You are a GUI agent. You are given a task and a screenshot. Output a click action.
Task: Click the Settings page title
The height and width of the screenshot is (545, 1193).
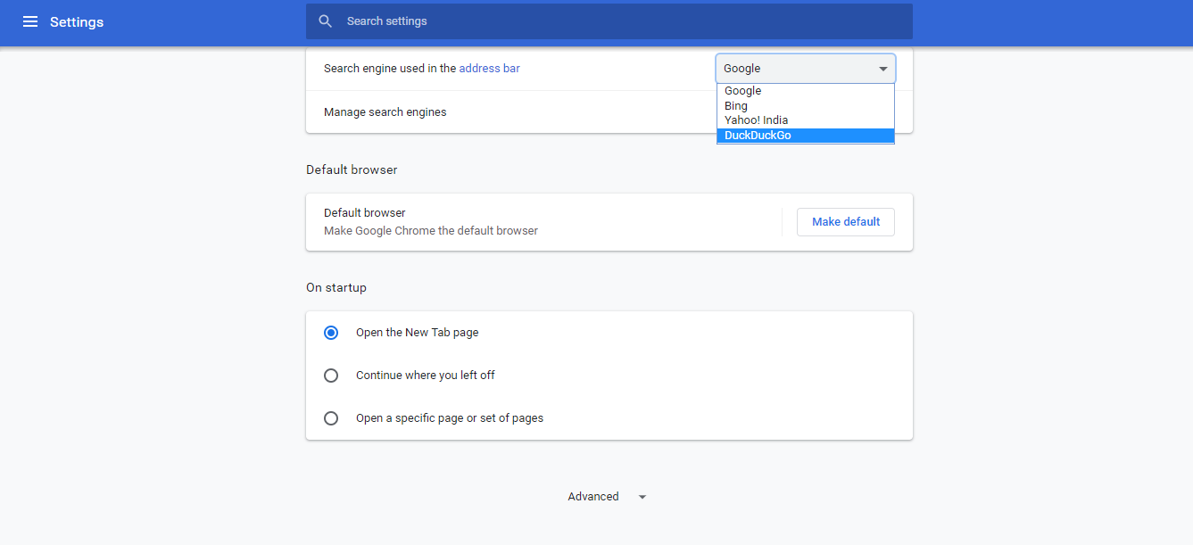(77, 21)
